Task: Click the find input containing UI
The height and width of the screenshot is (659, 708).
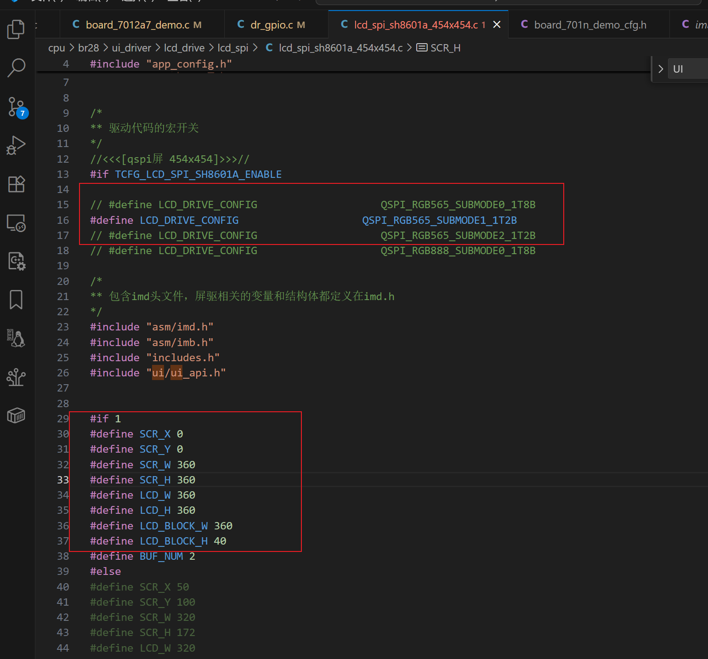Action: click(688, 69)
